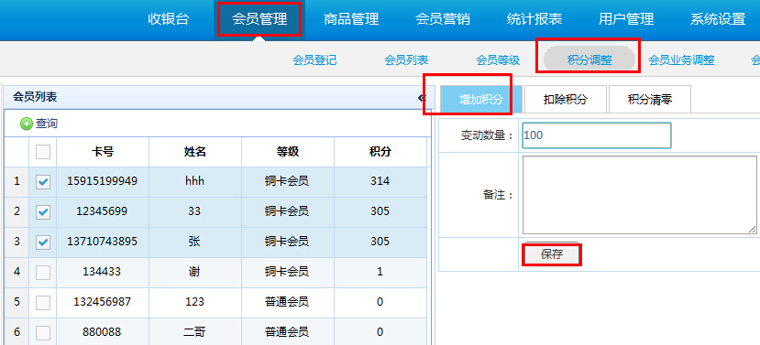Select card number 13710743895 cell
The image size is (760, 345).
(x=103, y=242)
